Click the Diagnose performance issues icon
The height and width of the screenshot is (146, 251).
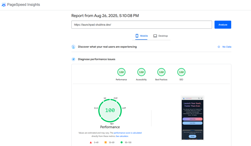tap(73, 59)
